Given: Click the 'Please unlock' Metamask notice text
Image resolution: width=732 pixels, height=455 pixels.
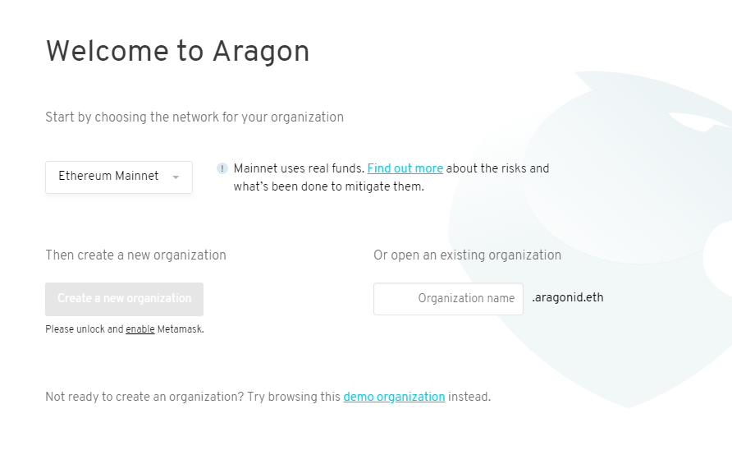Looking at the screenshot, I should tap(125, 329).
